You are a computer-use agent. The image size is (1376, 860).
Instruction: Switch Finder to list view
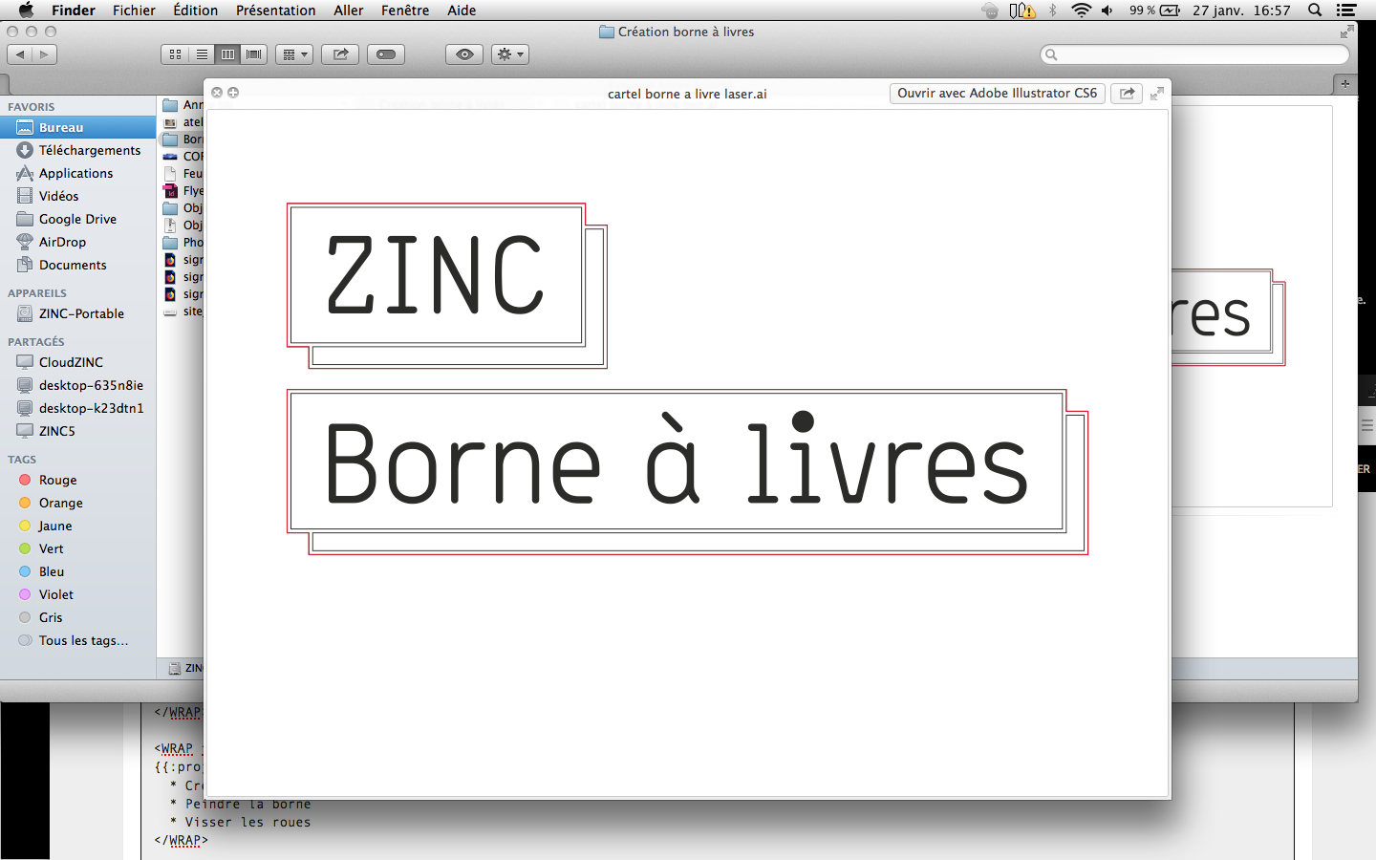click(x=202, y=54)
